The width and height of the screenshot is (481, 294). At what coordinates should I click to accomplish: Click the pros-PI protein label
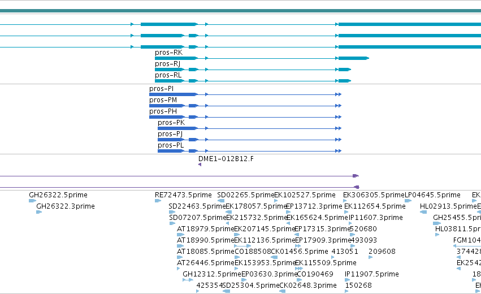tap(161, 89)
